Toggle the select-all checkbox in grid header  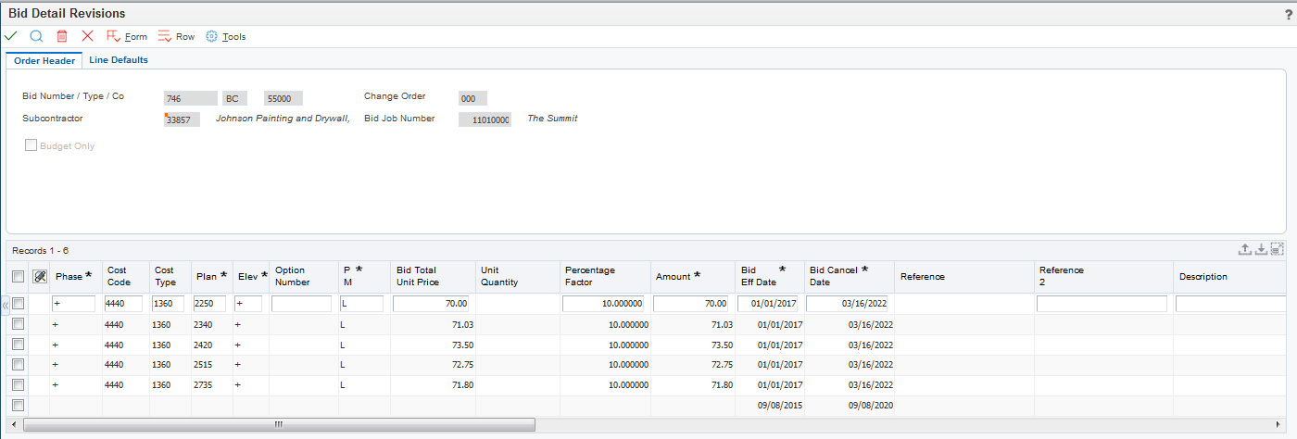(x=18, y=276)
